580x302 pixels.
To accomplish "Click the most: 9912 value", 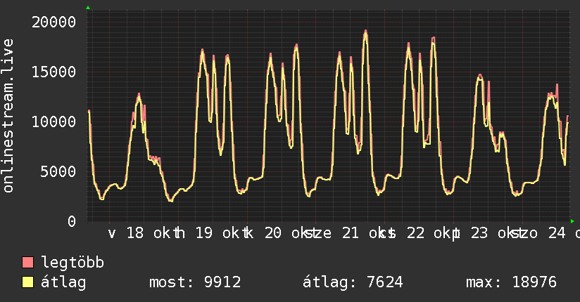I will 195,282.
